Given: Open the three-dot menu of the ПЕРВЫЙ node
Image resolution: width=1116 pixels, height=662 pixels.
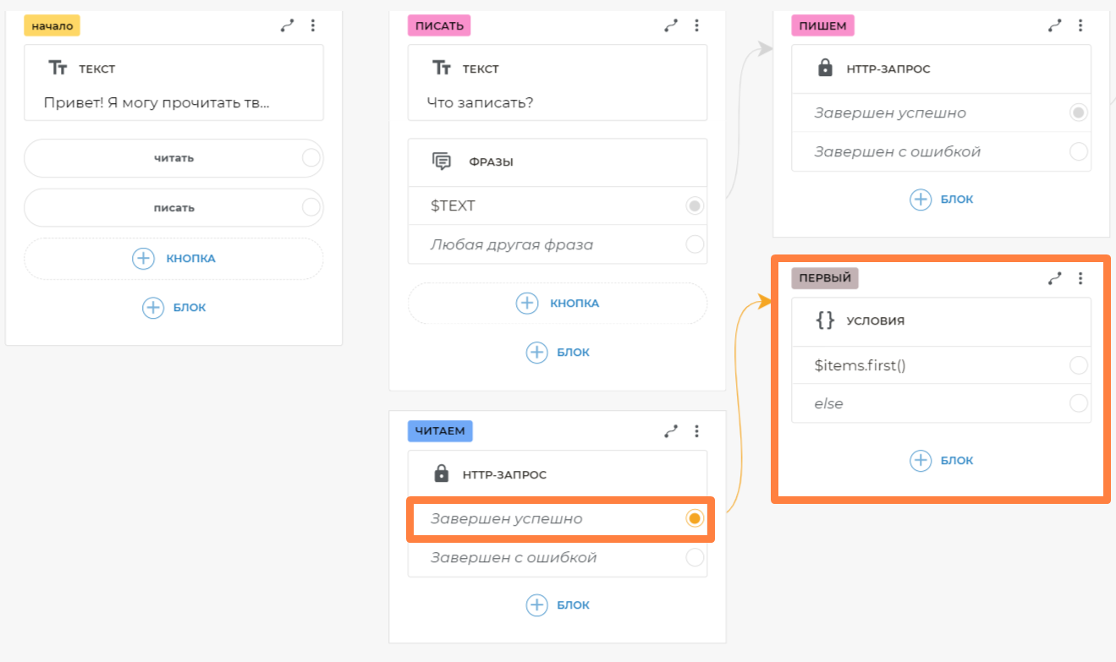Looking at the screenshot, I should (x=1080, y=277).
